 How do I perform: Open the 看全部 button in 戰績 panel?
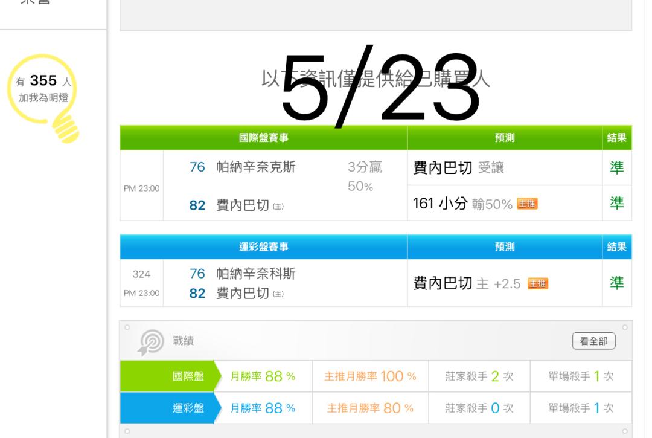(594, 341)
